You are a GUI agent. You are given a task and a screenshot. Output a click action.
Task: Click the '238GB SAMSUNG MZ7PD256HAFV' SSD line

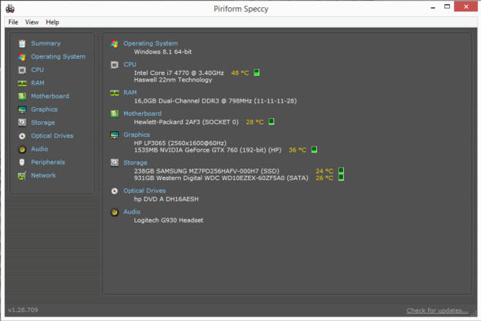pyautogui.click(x=207, y=171)
